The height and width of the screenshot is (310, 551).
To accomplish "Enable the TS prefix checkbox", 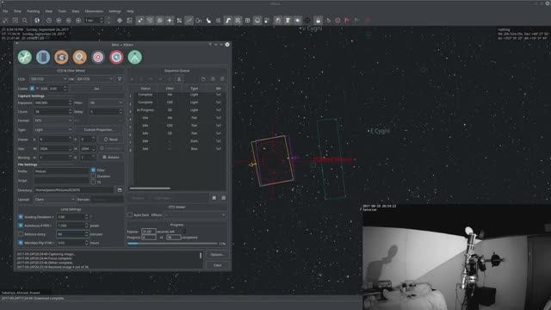I will (x=93, y=182).
